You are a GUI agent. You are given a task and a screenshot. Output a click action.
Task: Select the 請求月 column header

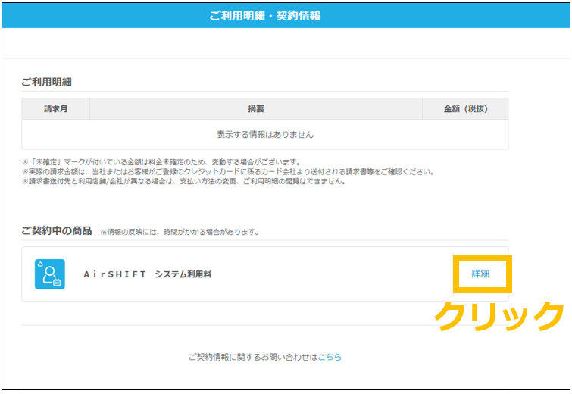coord(55,109)
